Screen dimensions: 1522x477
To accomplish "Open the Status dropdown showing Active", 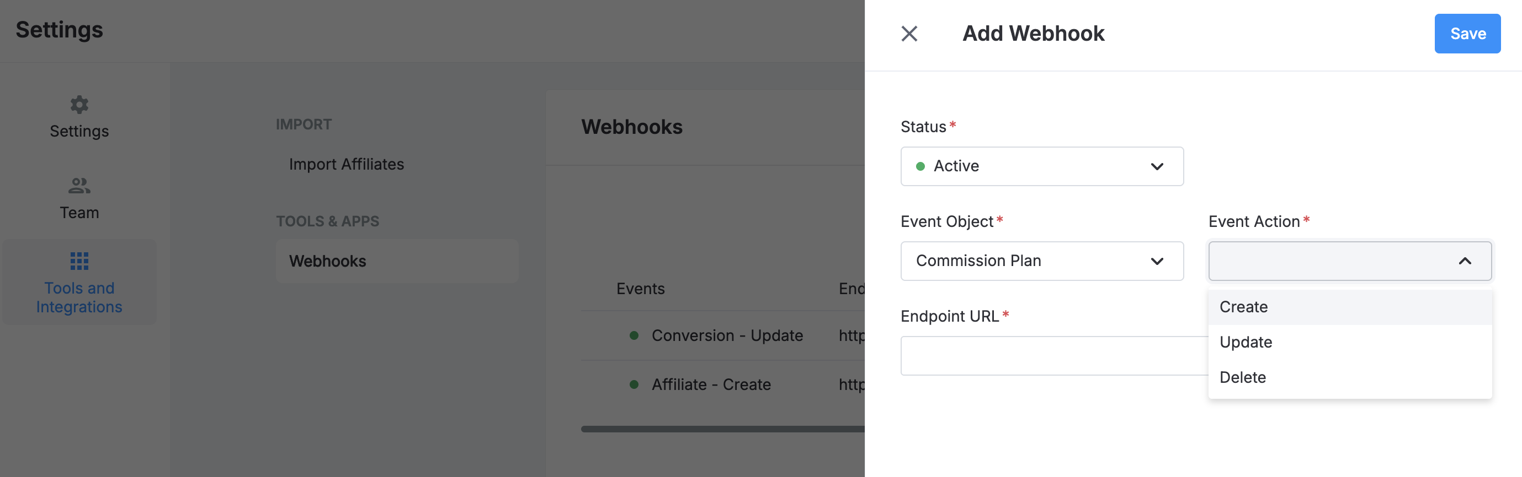I will coord(1042,166).
